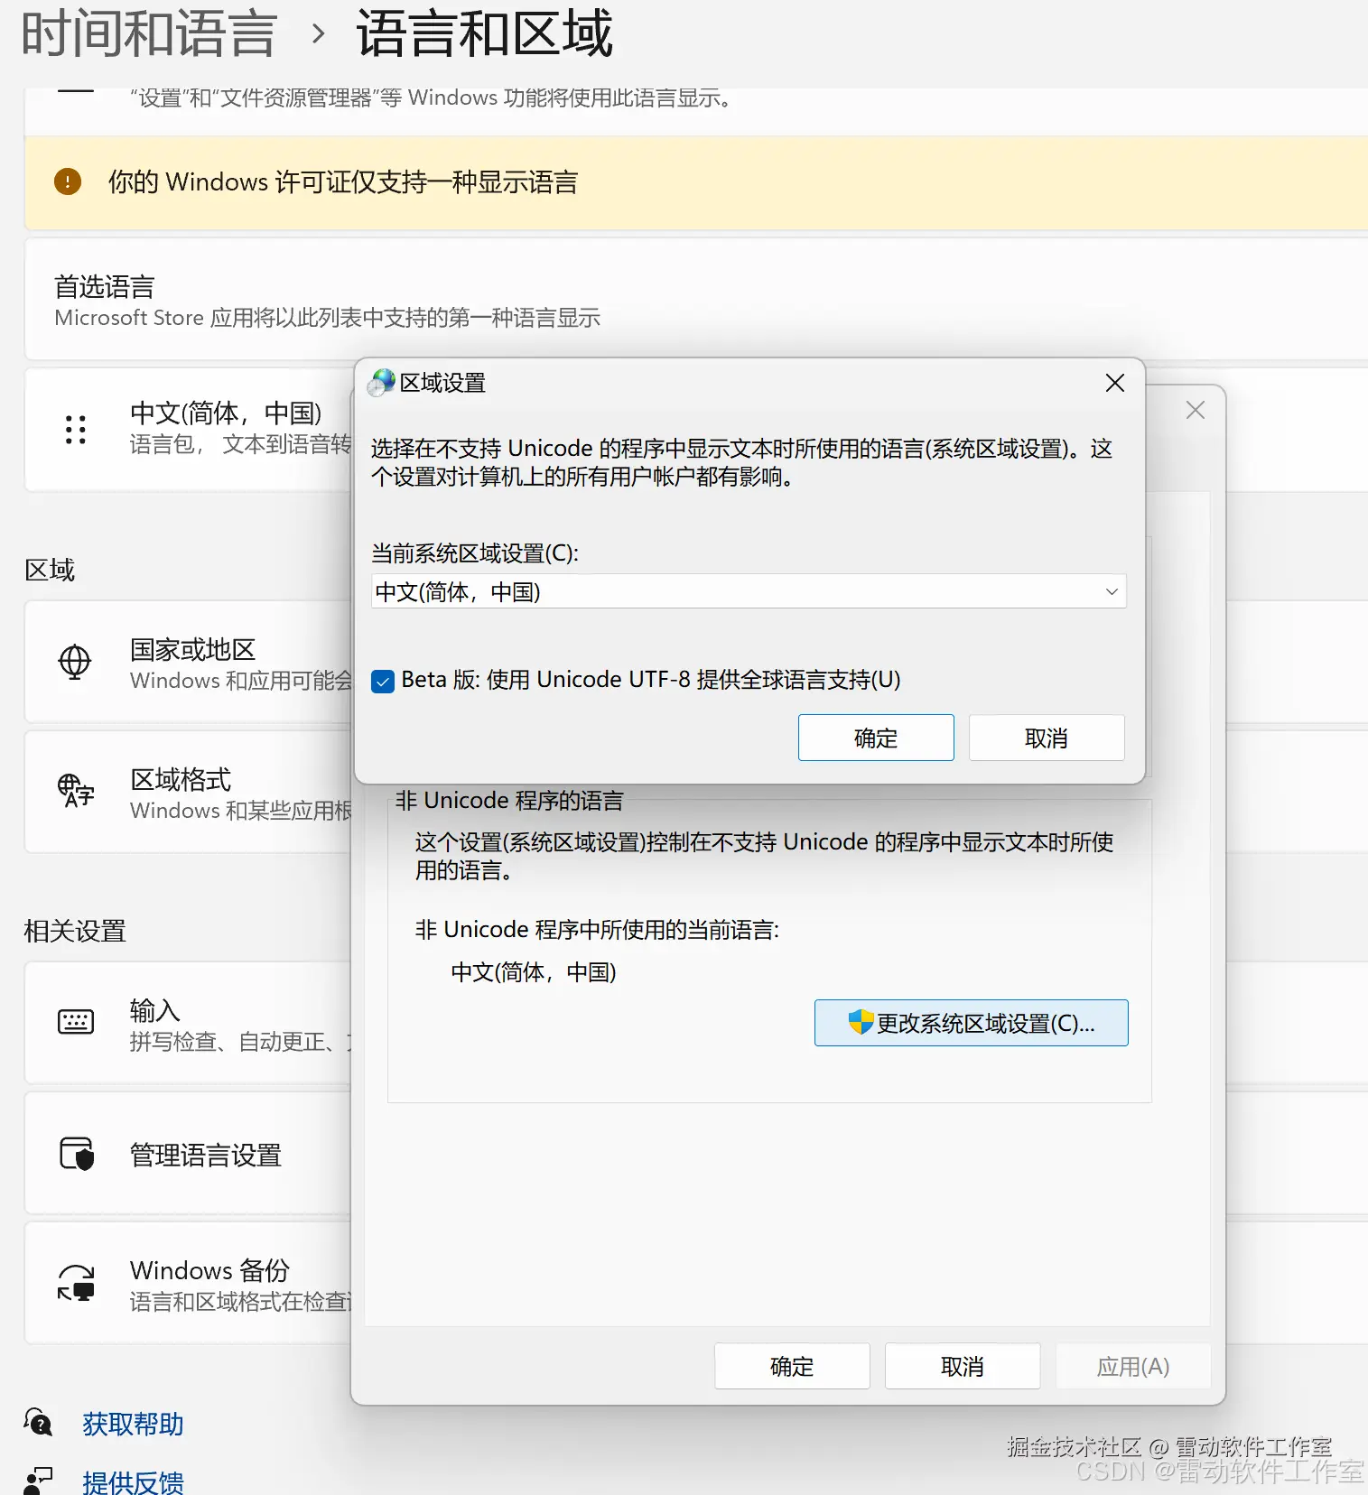Click 确定 at bottom of the administrative dialog
1368x1495 pixels.
pos(792,1366)
